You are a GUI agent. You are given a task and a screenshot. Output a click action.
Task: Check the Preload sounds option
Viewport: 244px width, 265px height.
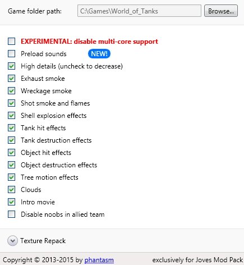pyautogui.click(x=11, y=54)
